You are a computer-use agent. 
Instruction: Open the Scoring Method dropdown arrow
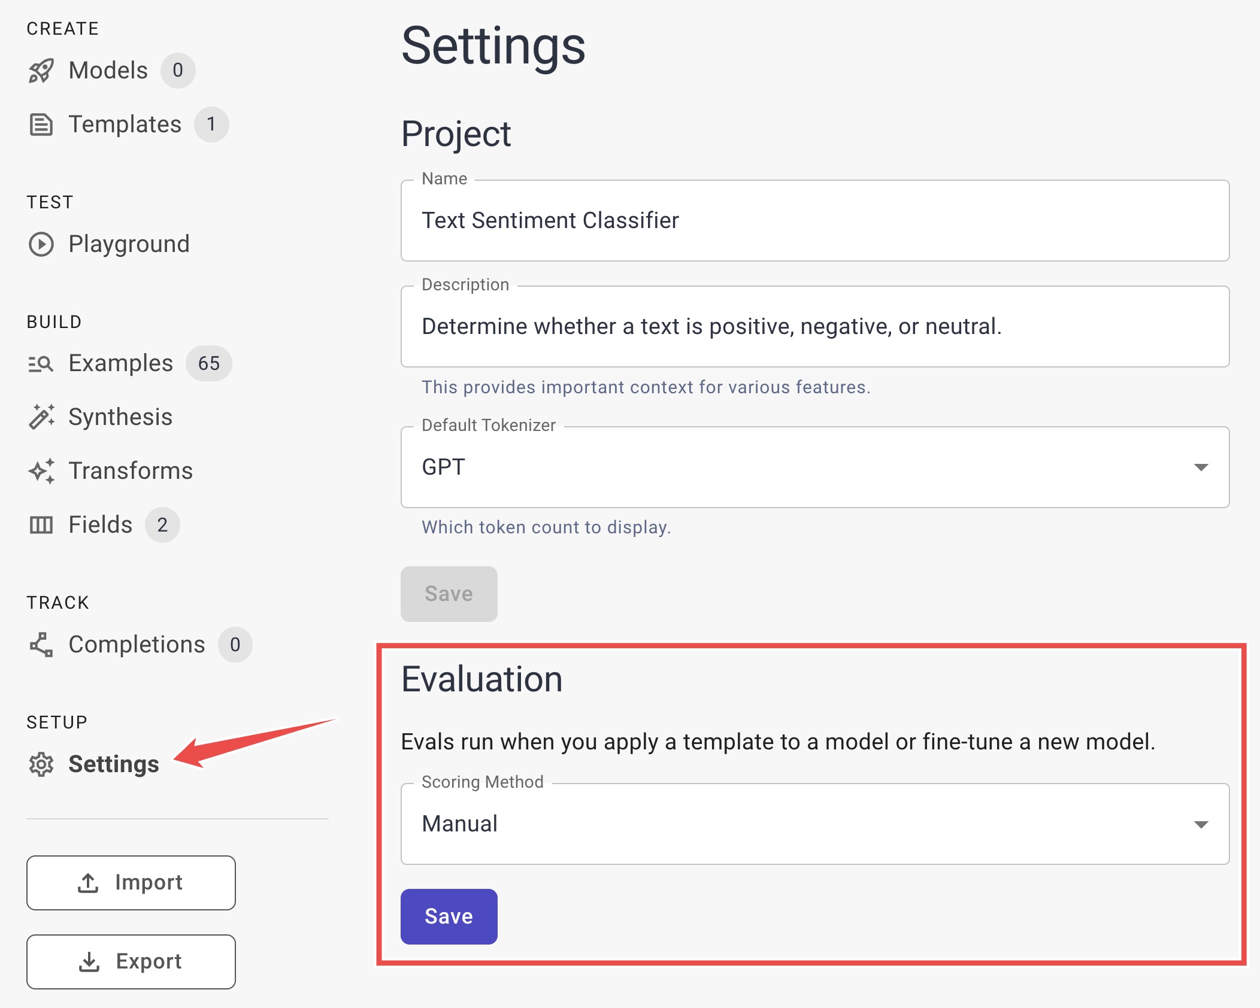tap(1201, 824)
